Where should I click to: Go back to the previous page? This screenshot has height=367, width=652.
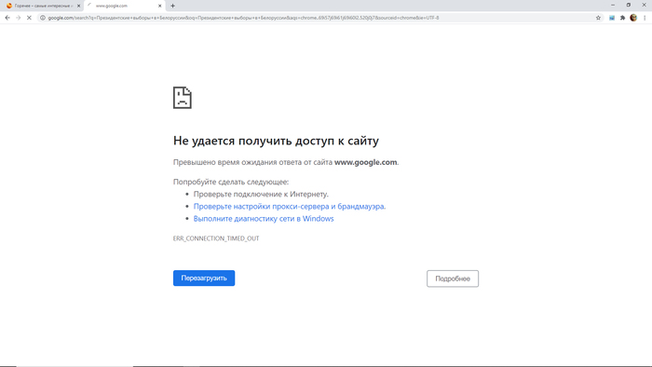coord(7,18)
